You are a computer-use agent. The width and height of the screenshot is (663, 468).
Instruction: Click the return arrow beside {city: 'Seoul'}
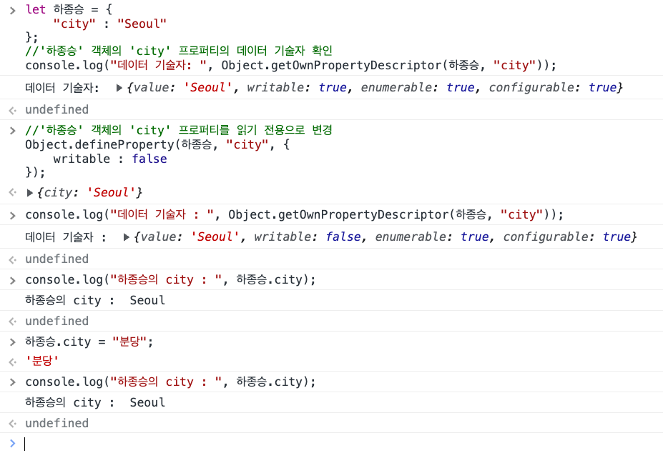13,193
